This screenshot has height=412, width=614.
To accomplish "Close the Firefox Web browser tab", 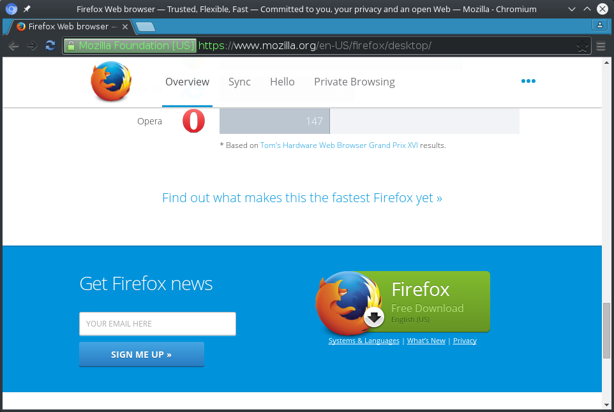I will coord(125,27).
